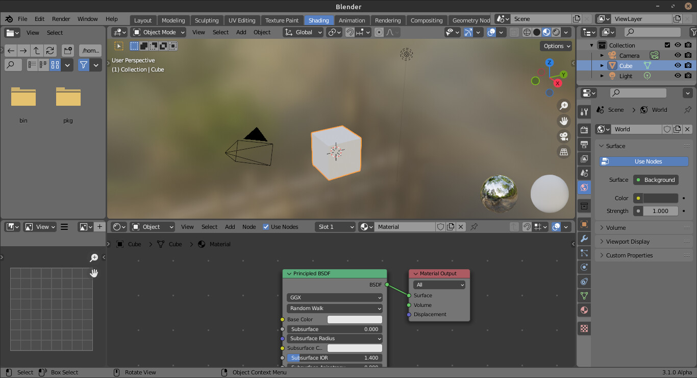
Task: Click the Base Color swatch on Principled BSDF
Action: [x=355, y=319]
